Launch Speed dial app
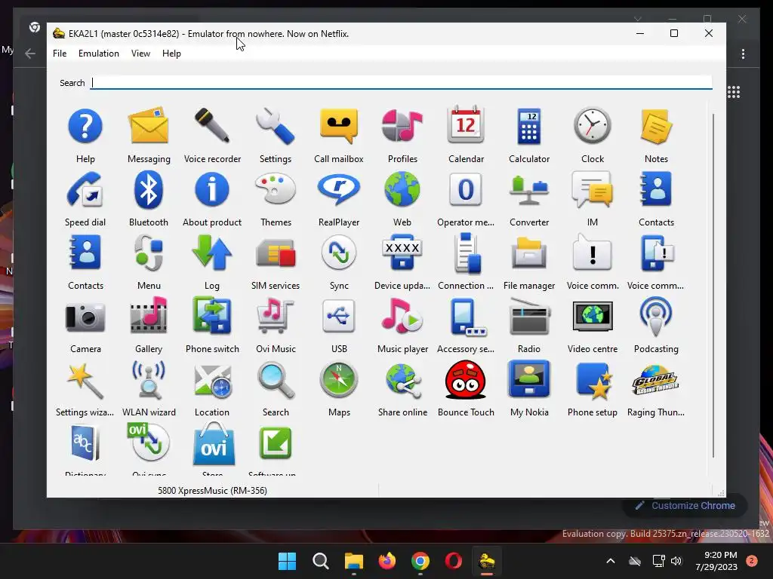The image size is (773, 579). 85,190
